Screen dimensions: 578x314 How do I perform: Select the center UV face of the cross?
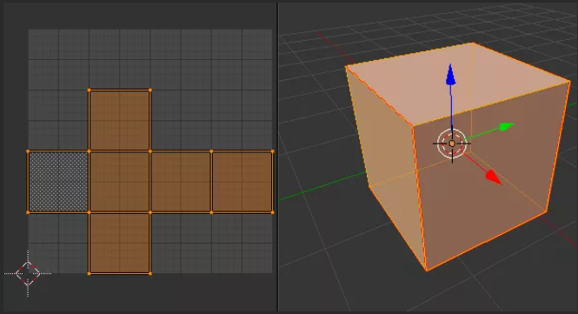pos(119,182)
